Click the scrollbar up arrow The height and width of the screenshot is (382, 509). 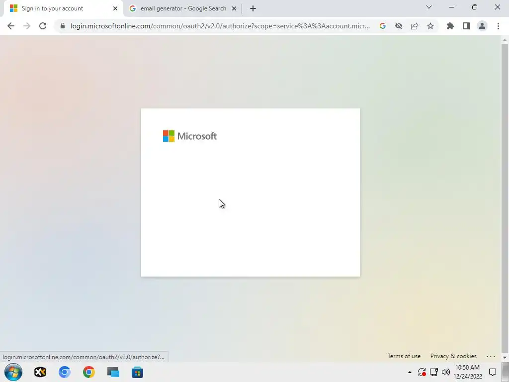pyautogui.click(x=505, y=40)
